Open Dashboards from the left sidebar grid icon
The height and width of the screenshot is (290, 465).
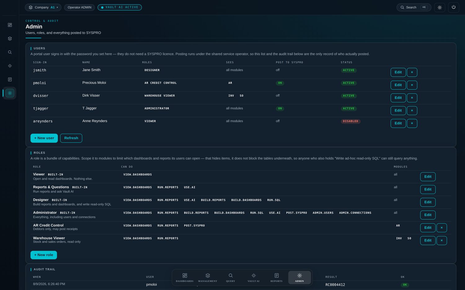pos(10,25)
